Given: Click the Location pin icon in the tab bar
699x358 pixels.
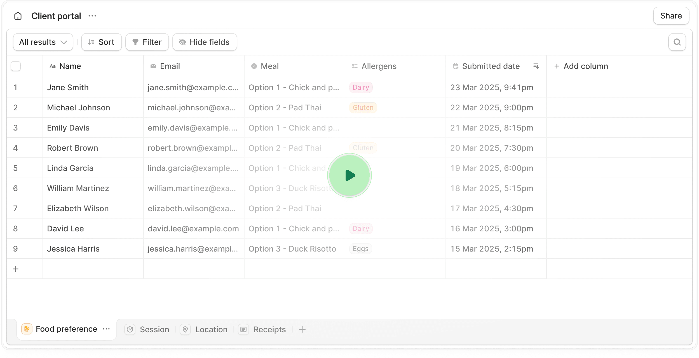Looking at the screenshot, I should coord(185,329).
